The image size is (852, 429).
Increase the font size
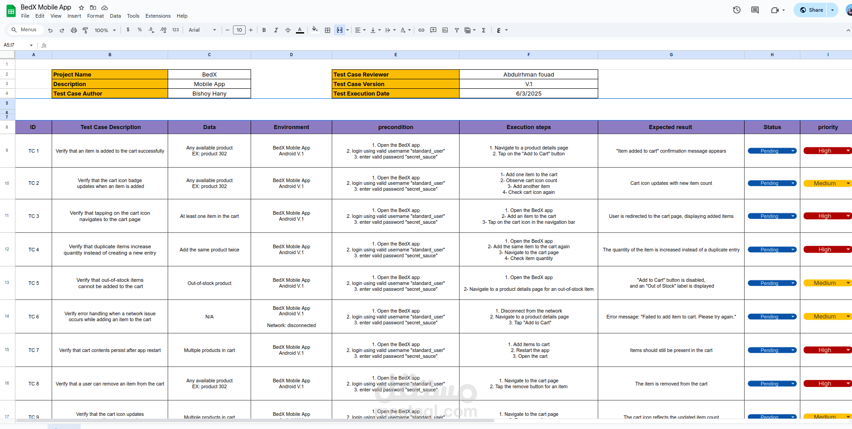tap(251, 30)
